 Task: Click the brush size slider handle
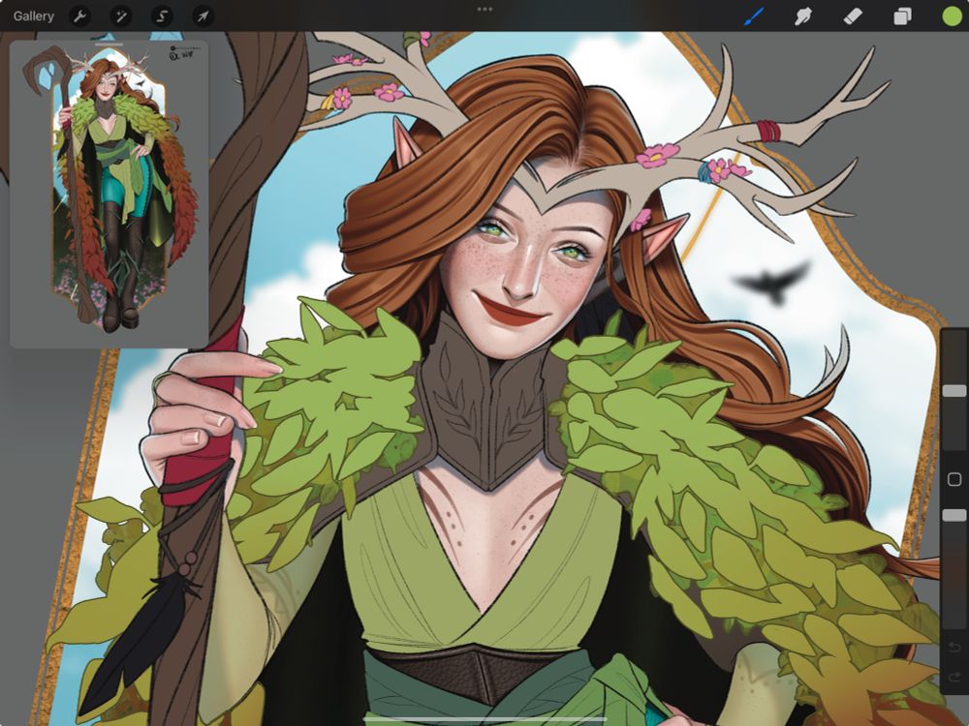click(953, 391)
